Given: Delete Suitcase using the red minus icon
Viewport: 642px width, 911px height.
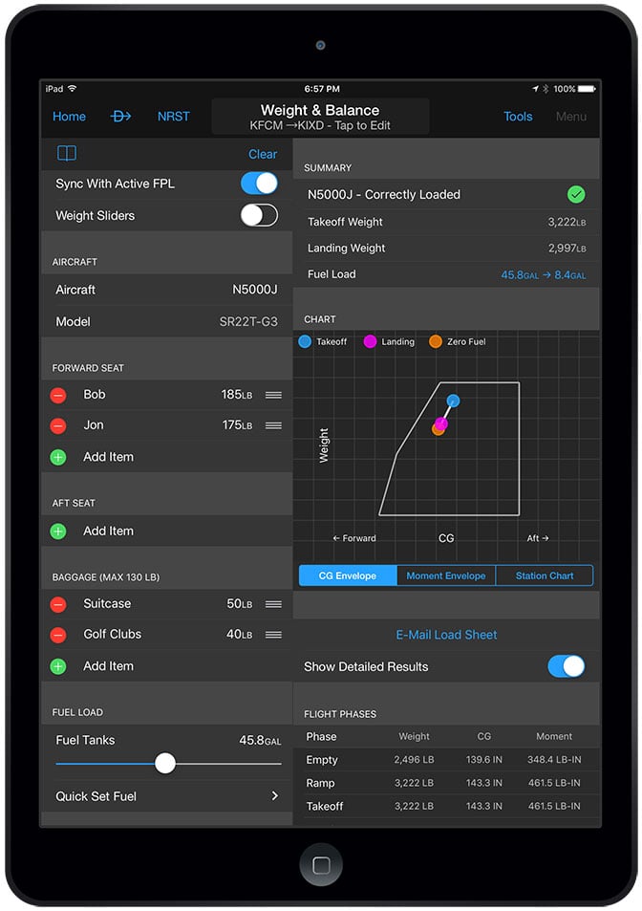Looking at the screenshot, I should 58,604.
